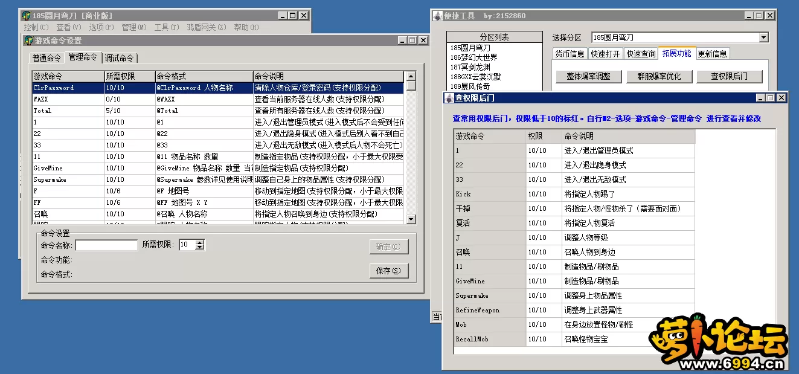Select Kick row in 查权限后门 list
The image size is (799, 374).
coord(574,194)
